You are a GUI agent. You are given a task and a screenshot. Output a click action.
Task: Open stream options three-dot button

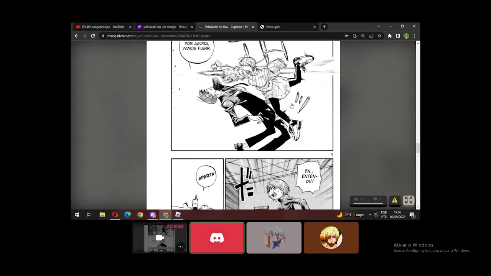click(180, 247)
